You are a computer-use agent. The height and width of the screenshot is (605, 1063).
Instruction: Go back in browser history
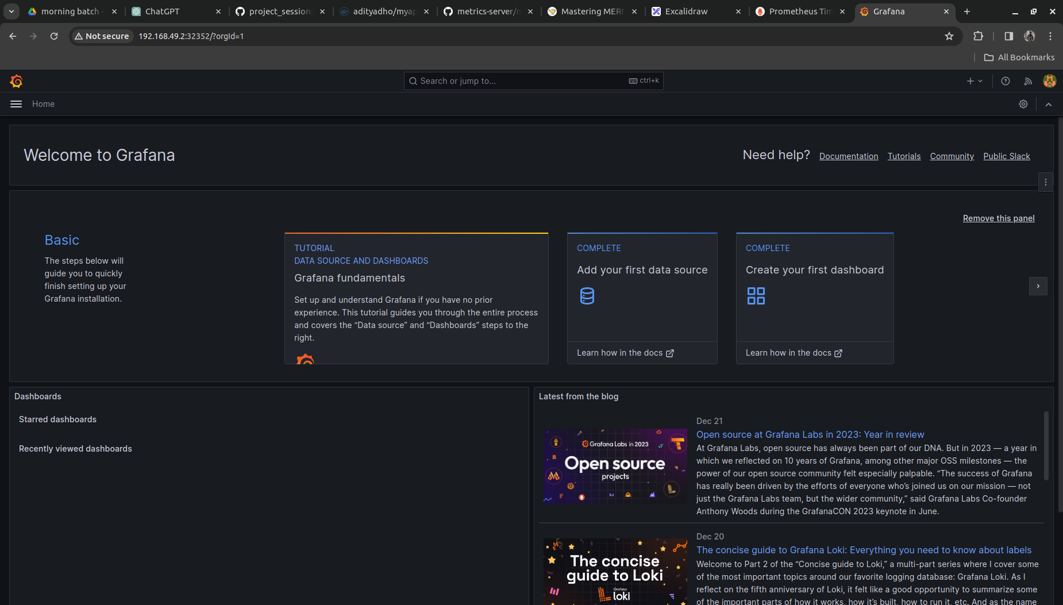[13, 36]
